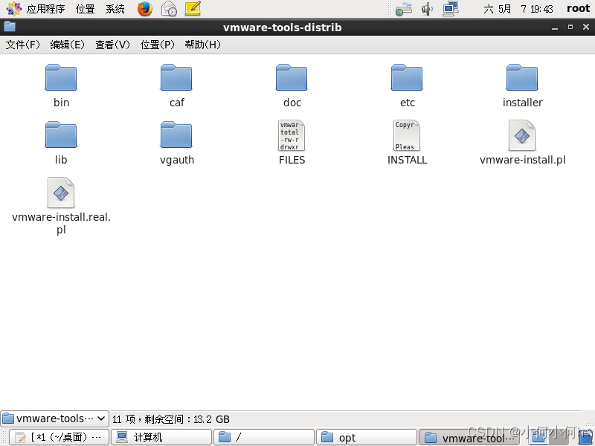Select the vmware-install.pl script icon
The height and width of the screenshot is (446, 595).
522,135
